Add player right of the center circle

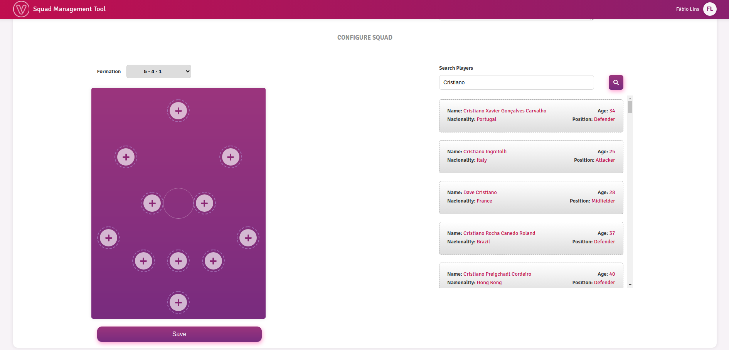click(204, 203)
